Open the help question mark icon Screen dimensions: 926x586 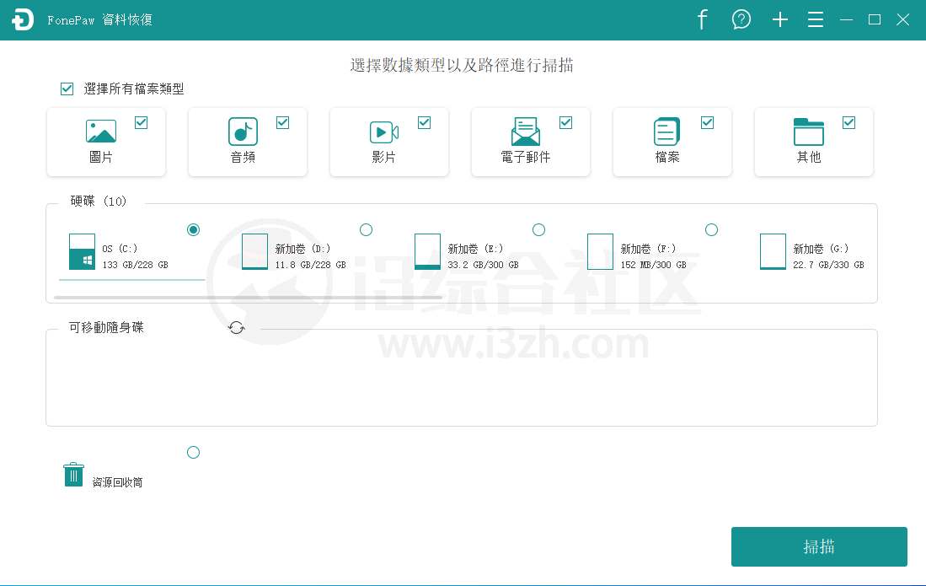pos(741,19)
